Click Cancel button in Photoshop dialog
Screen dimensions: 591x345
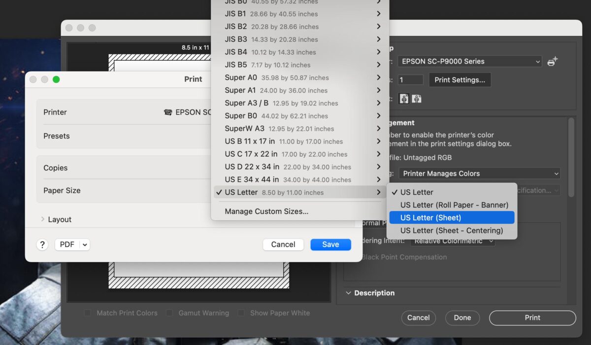419,318
